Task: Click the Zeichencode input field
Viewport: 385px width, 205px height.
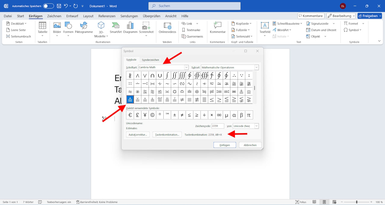Action: coord(217,126)
